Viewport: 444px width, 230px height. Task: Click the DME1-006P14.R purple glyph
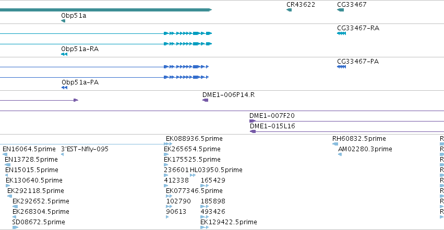pos(205,100)
